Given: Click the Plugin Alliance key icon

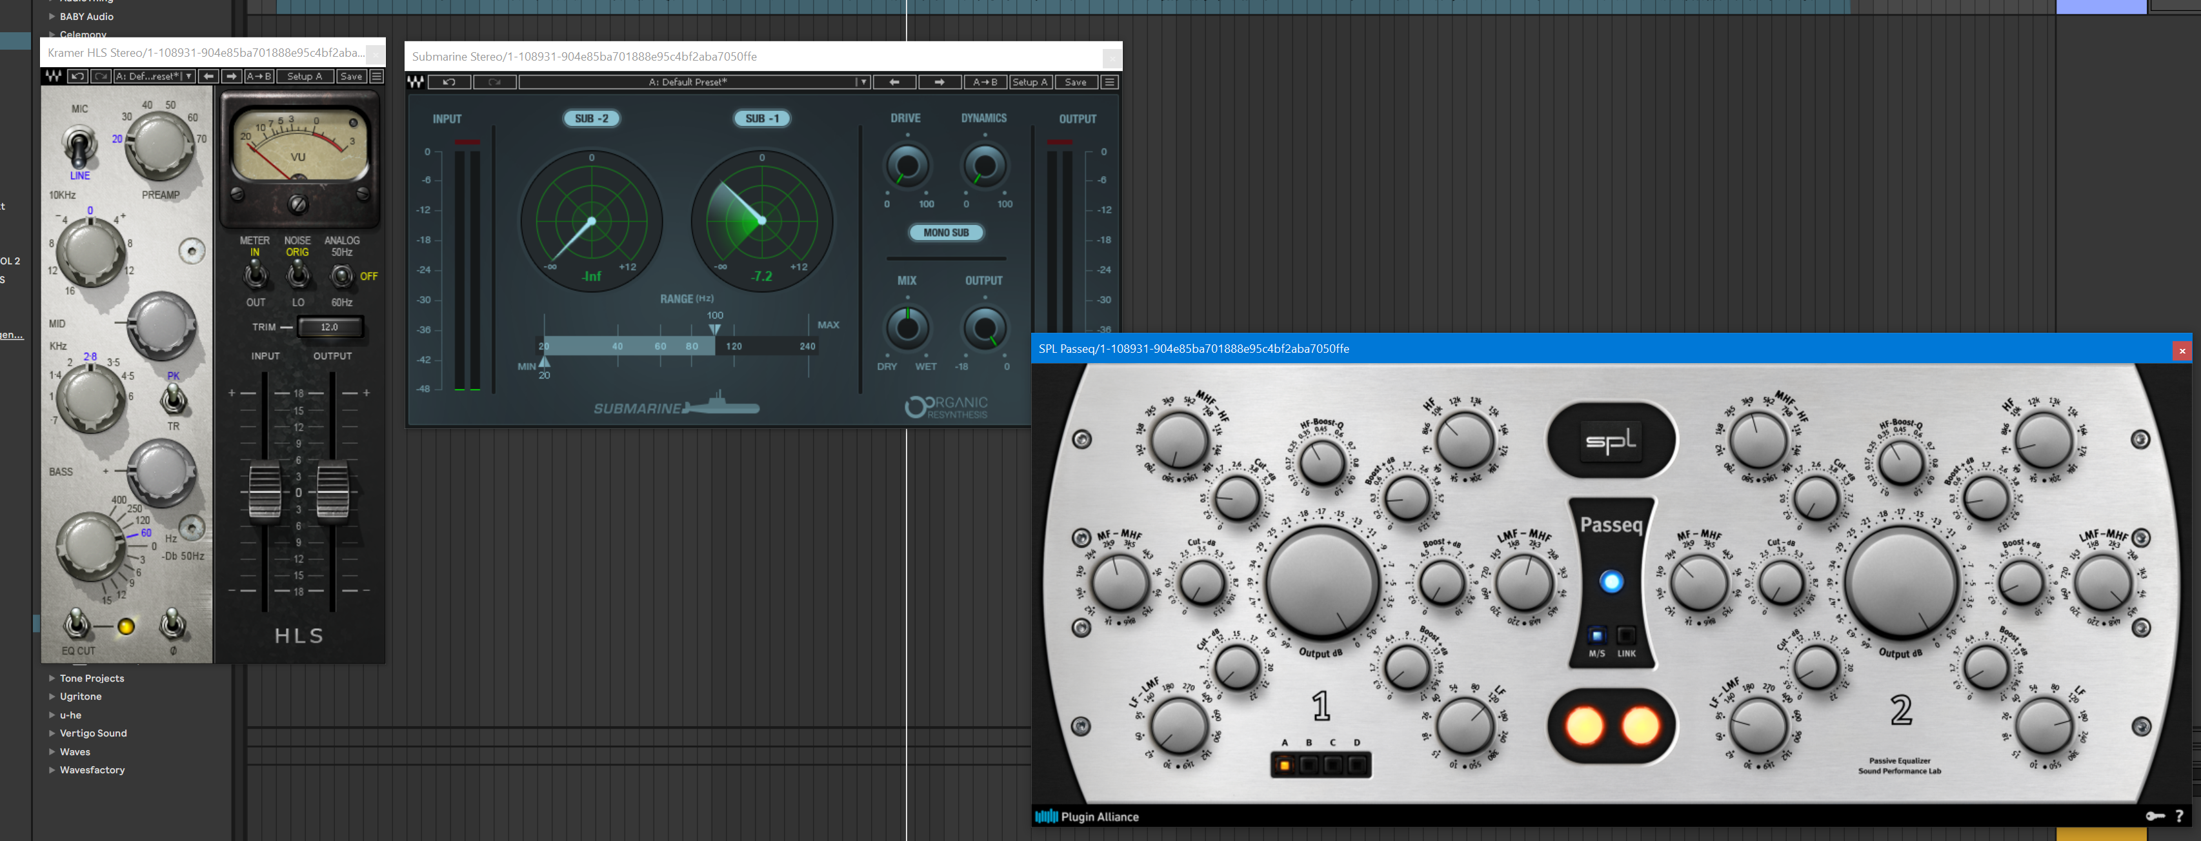Looking at the screenshot, I should 2155,816.
